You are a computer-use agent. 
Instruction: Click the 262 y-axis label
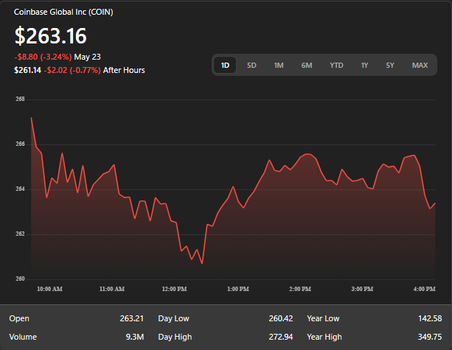pyautogui.click(x=20, y=234)
